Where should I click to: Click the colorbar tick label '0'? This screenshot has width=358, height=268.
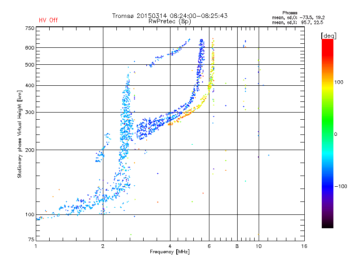[335, 134]
